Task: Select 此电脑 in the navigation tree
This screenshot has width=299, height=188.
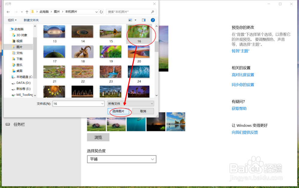Action: tap(19, 29)
